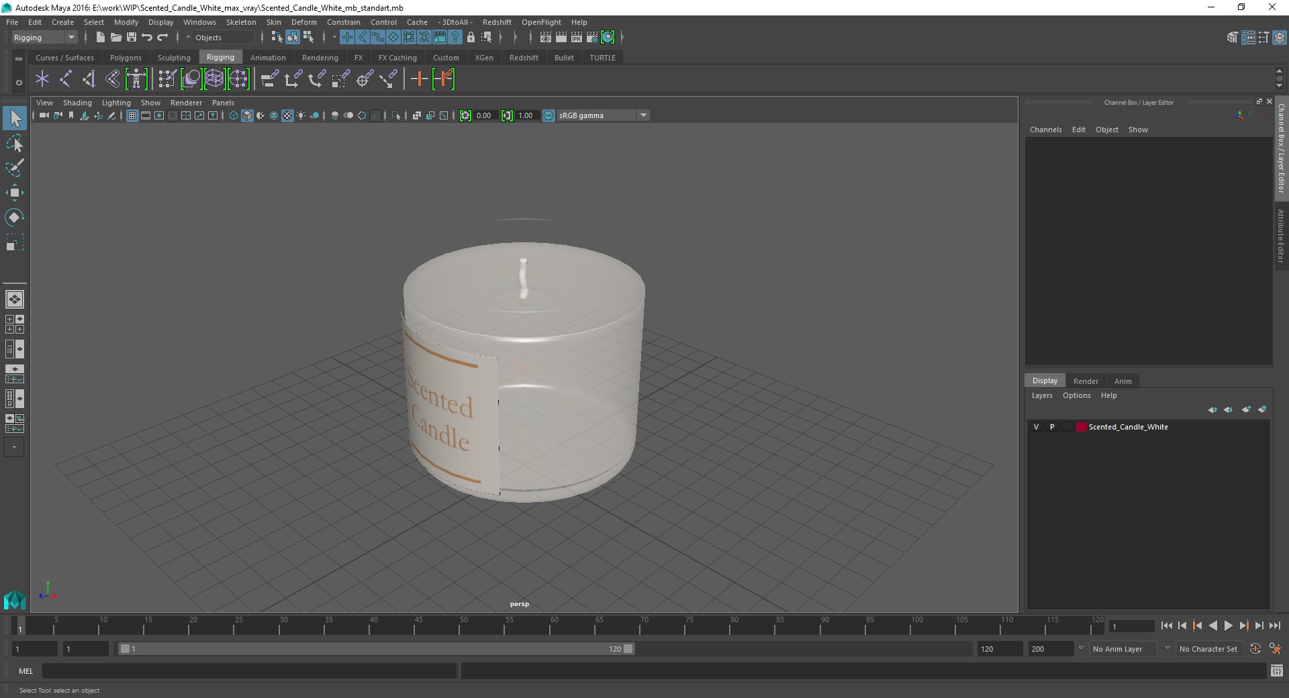Step to the next key

pyautogui.click(x=1243, y=626)
